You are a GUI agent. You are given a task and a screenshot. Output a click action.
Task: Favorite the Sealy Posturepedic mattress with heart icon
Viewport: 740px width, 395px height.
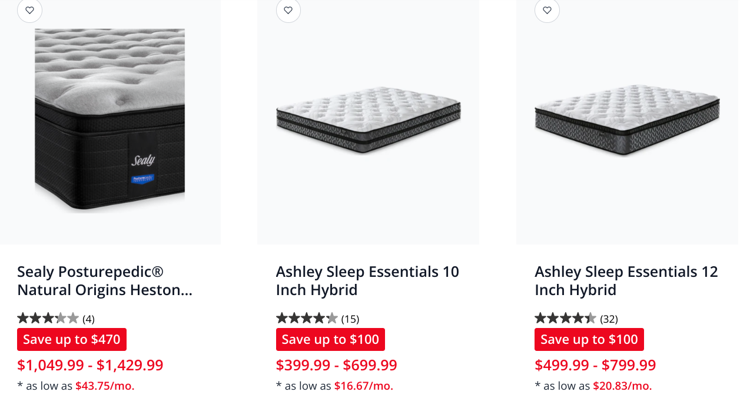pyautogui.click(x=29, y=10)
